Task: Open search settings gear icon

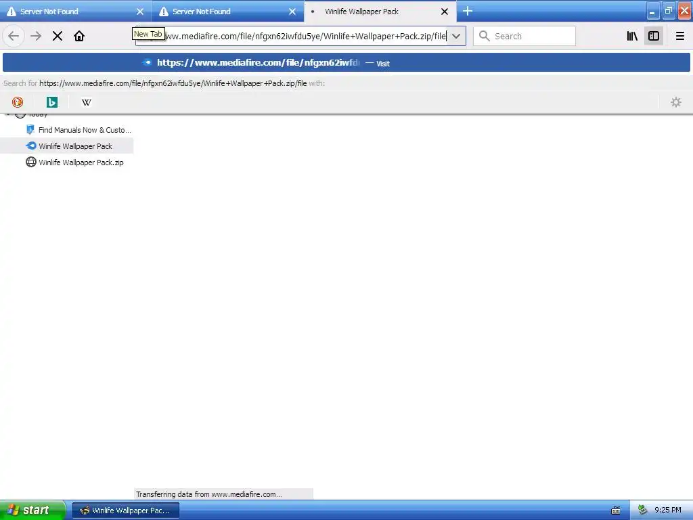Action: [x=676, y=102]
